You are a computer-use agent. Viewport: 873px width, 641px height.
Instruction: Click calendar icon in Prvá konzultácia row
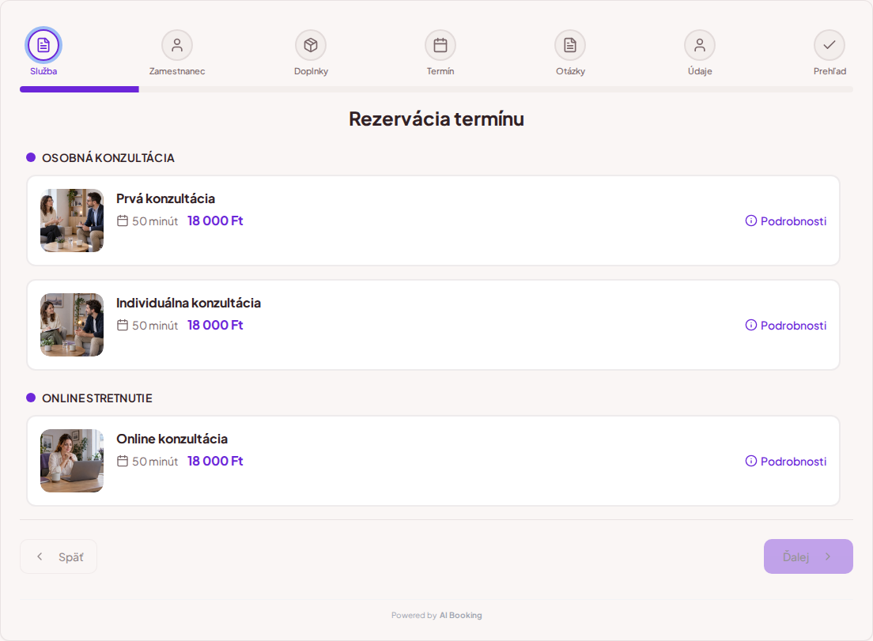pos(123,221)
